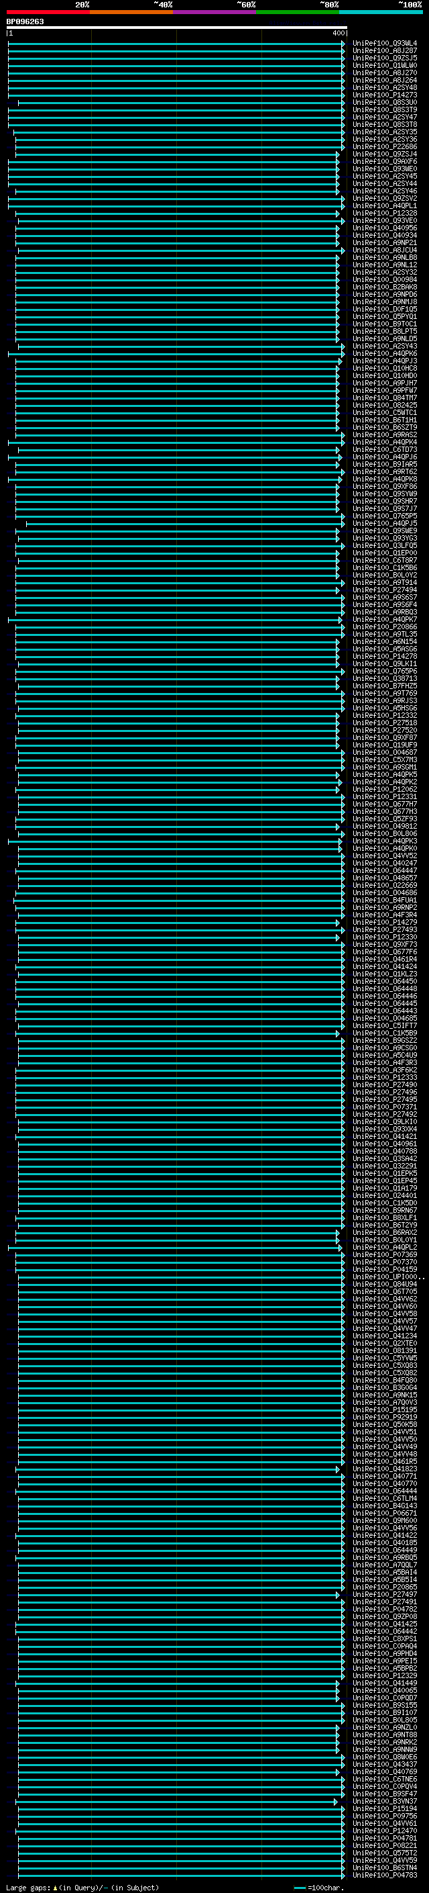Select hit label UniRef100_A4QPK3
The width and height of the screenshot is (429, 1893).
385,841
